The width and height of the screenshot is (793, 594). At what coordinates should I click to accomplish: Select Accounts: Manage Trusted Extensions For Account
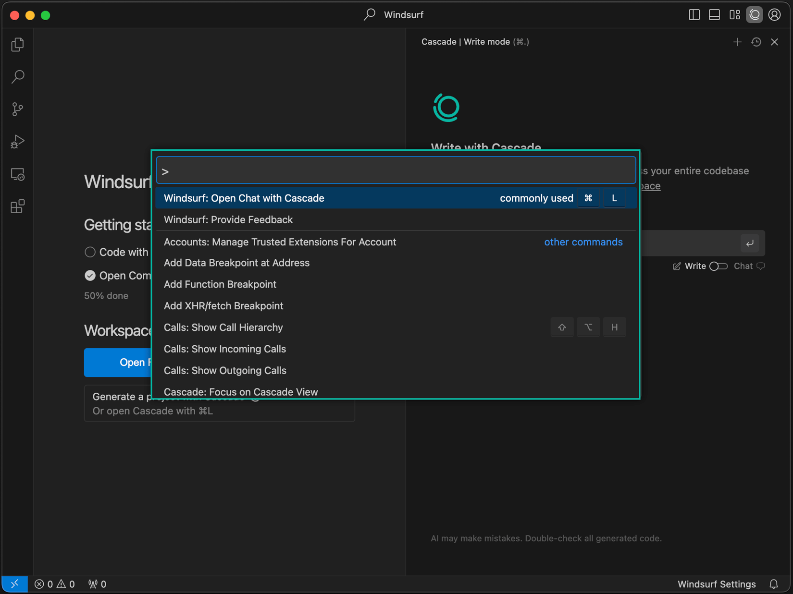coord(396,242)
